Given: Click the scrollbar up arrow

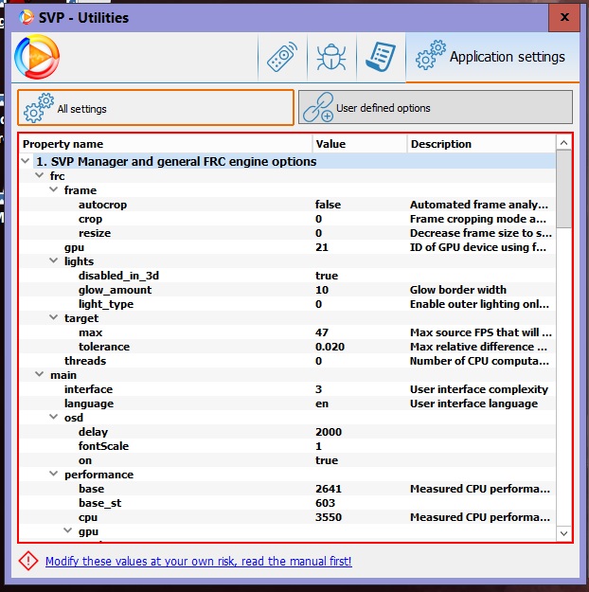Looking at the screenshot, I should point(564,143).
